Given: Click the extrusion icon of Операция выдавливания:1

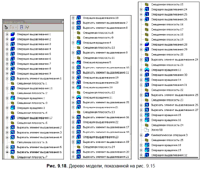Looking at the screenshot, I should point(12,34).
